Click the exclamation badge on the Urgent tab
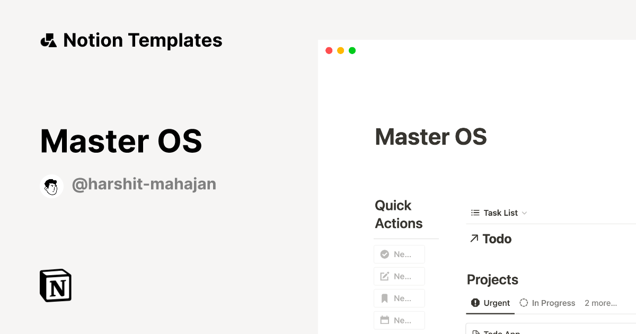Viewport: 636px width, 334px height. coord(475,303)
